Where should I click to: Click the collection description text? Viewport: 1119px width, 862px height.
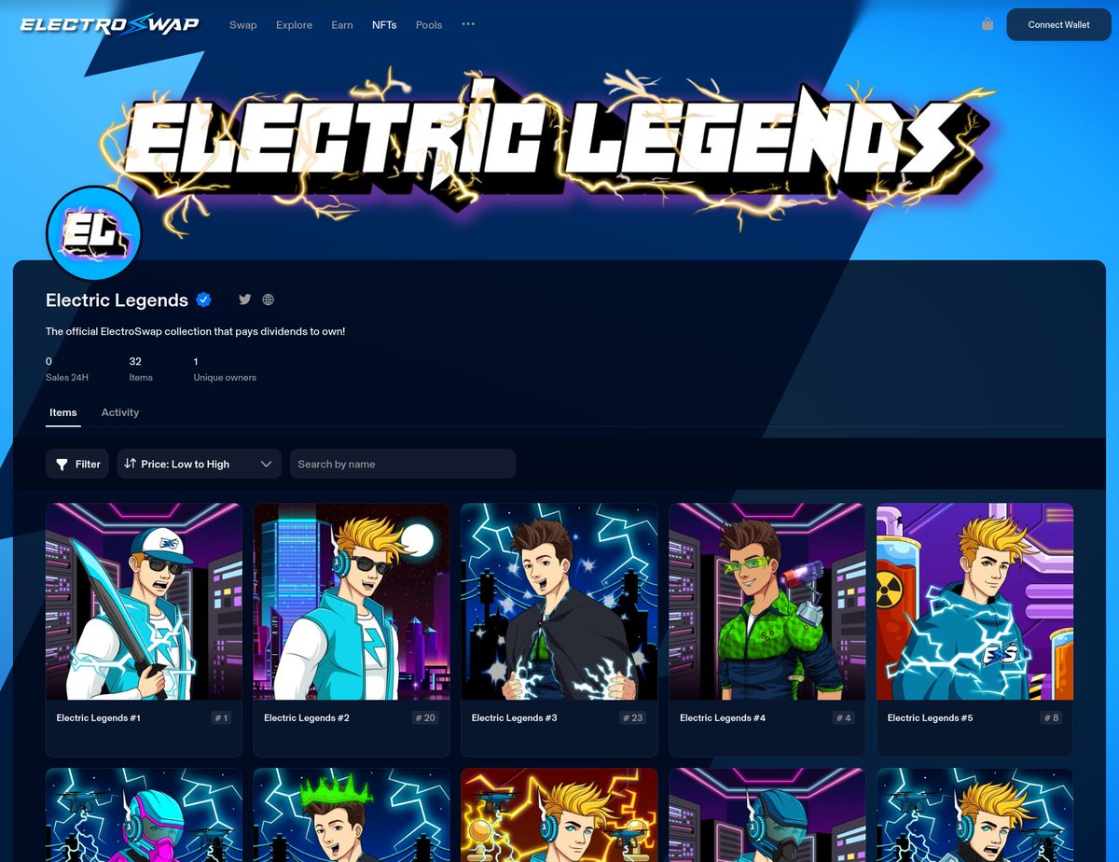click(195, 331)
